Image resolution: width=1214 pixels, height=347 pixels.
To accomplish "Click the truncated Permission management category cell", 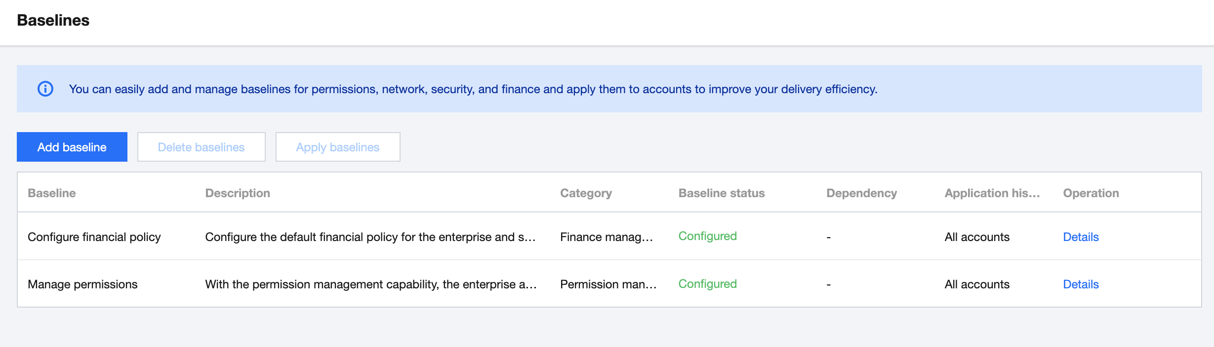I will [608, 284].
